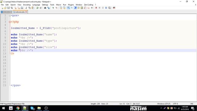Viewport: 197px width, 111px height.
Task: Click the Paste toolbar icon
Action: coord(33,8)
